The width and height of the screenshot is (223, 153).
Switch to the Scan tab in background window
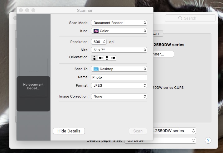(158, 34)
